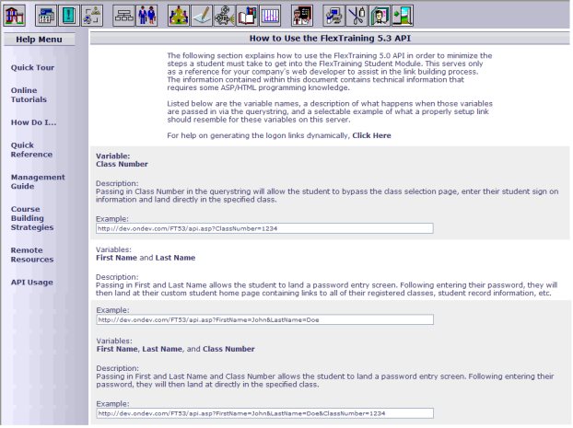
Task: Click the 'Click Here' logon links help
Action: point(371,135)
